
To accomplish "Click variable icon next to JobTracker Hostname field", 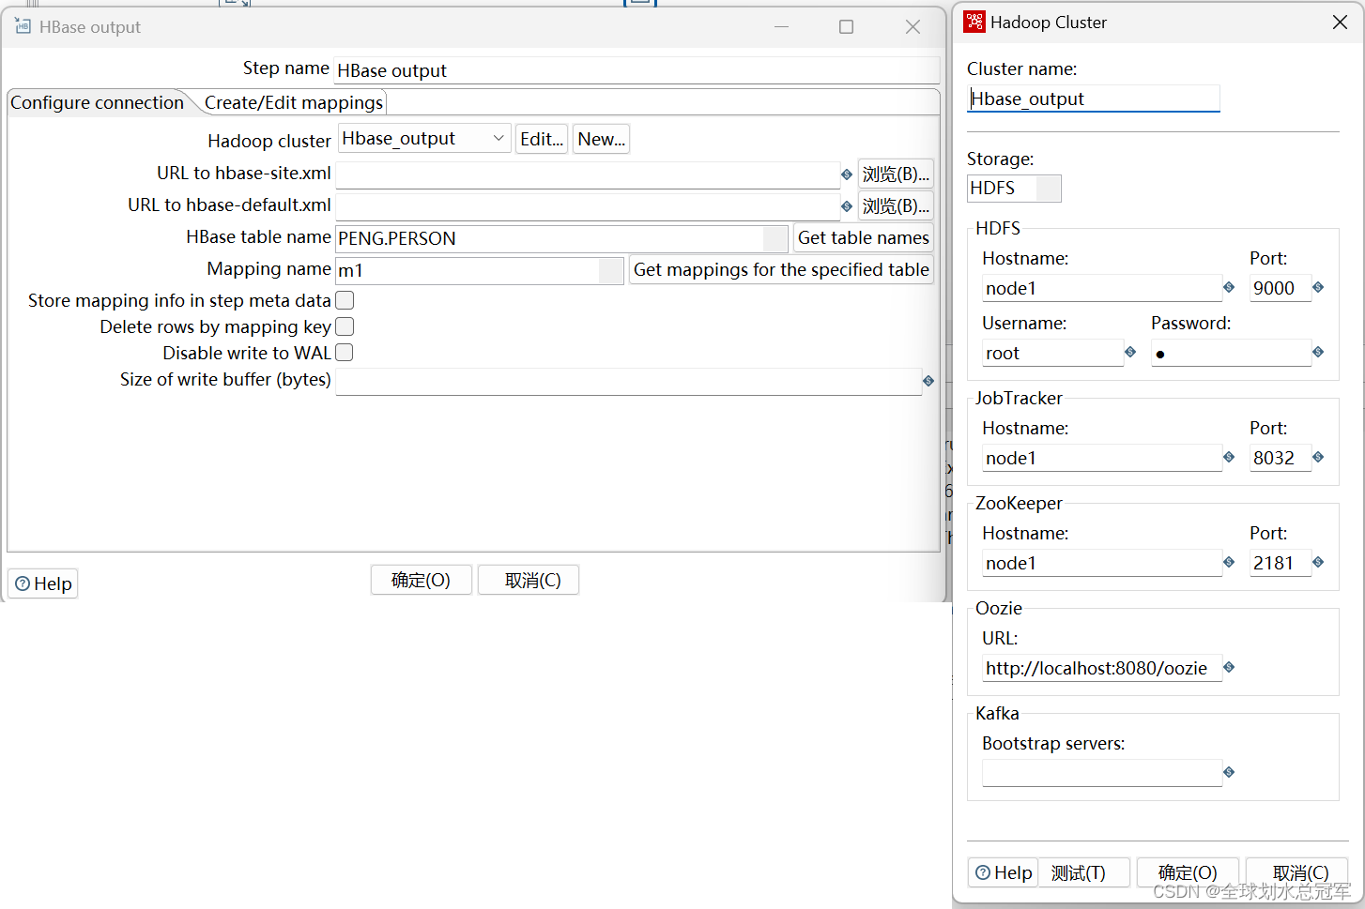I will [1228, 458].
